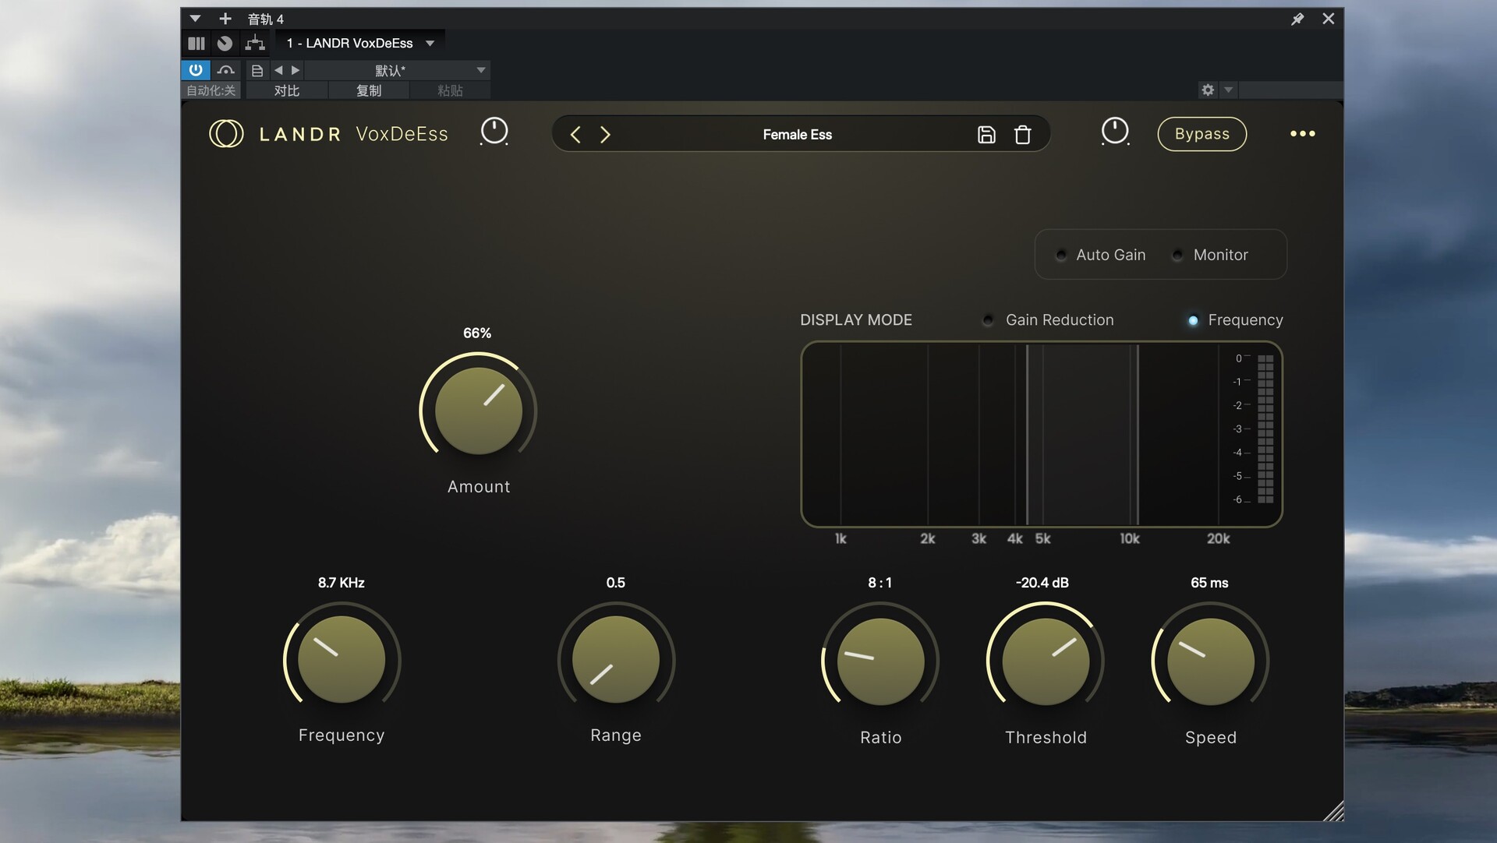
Task: Select Gain Reduction display mode
Action: tap(989, 320)
